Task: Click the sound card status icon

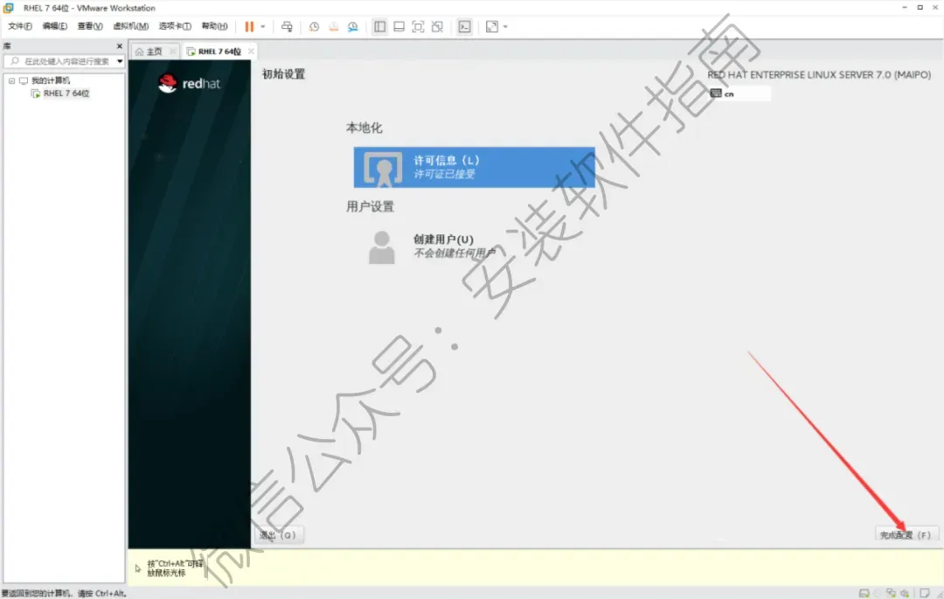Action: click(x=905, y=593)
